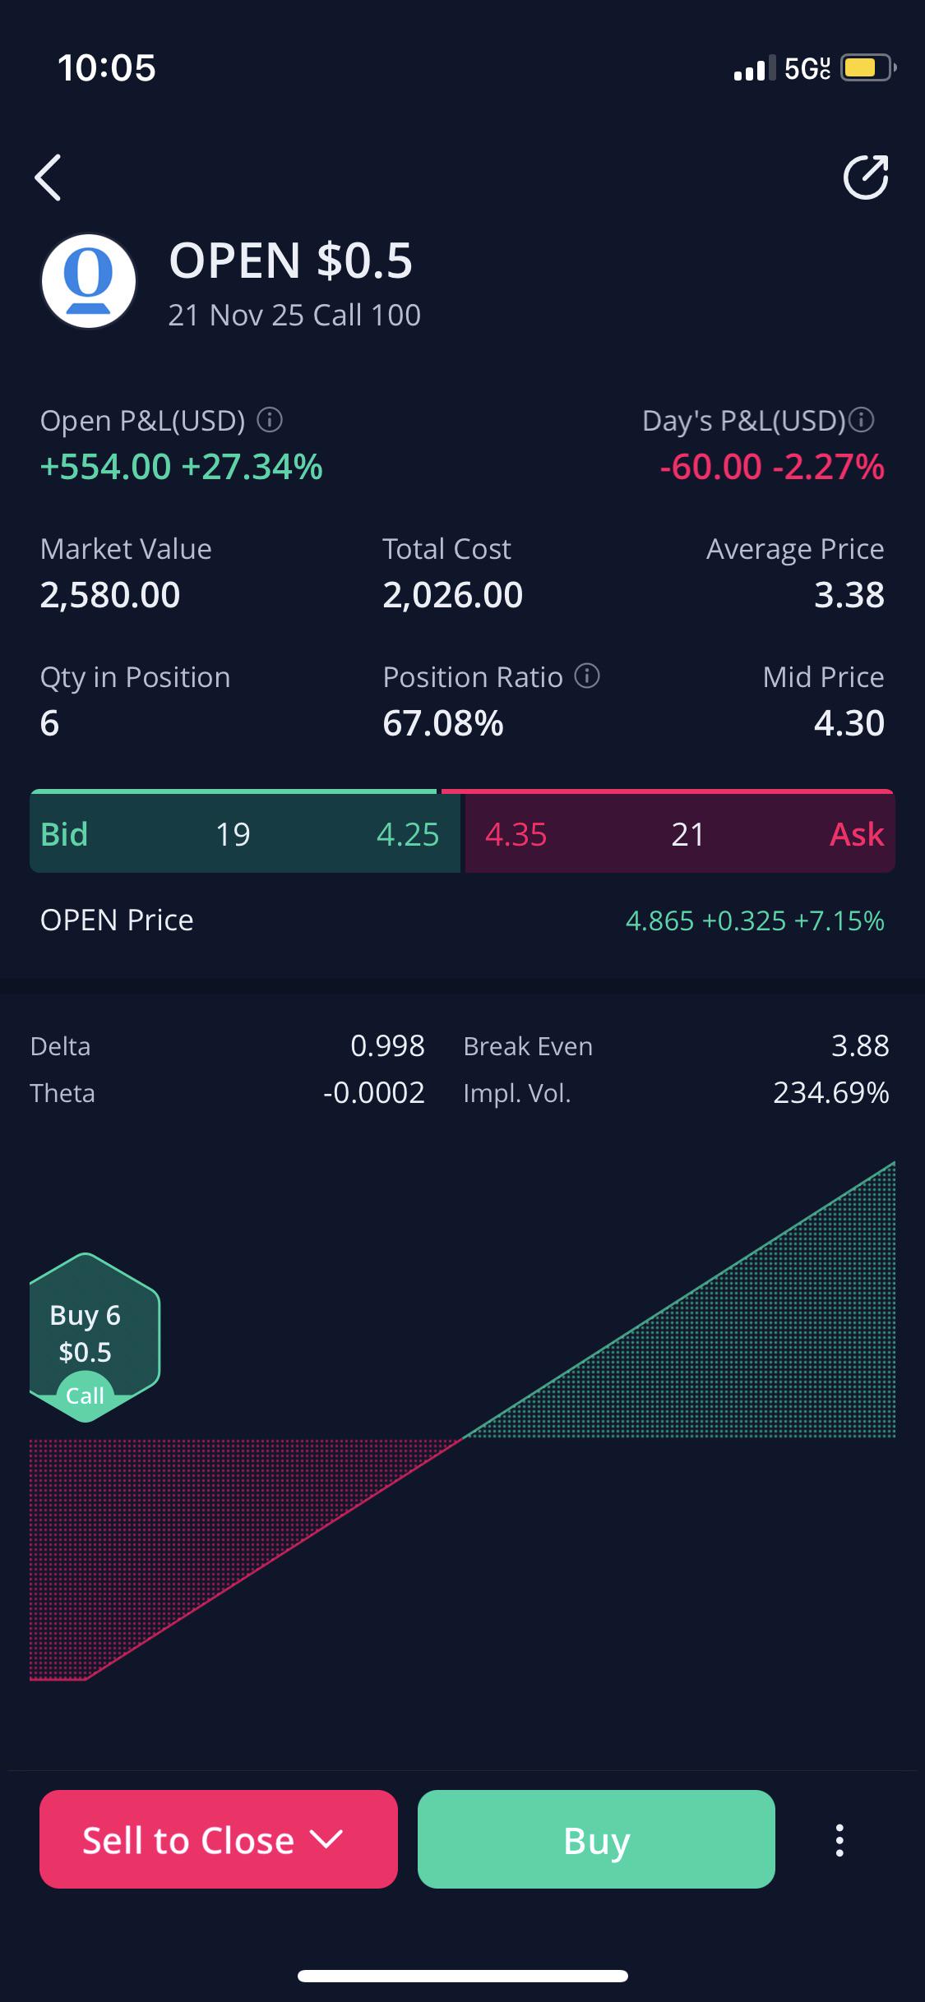
Task: Tap the back arrow icon
Action: (48, 178)
